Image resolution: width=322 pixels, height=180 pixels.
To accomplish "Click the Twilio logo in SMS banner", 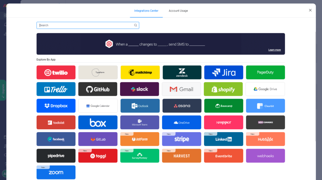I will pyautogui.click(x=109, y=44).
